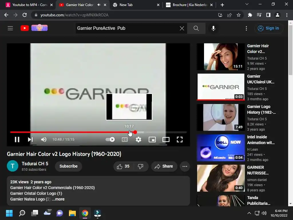The width and height of the screenshot is (293, 220).
Task: Open GARNIER NUTRISSE 0:40 thumbnail
Action: pyautogui.click(x=221, y=178)
